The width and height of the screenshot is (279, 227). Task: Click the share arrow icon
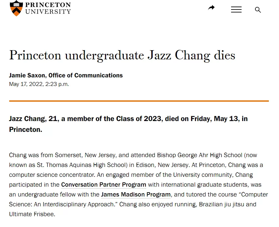click(x=211, y=8)
